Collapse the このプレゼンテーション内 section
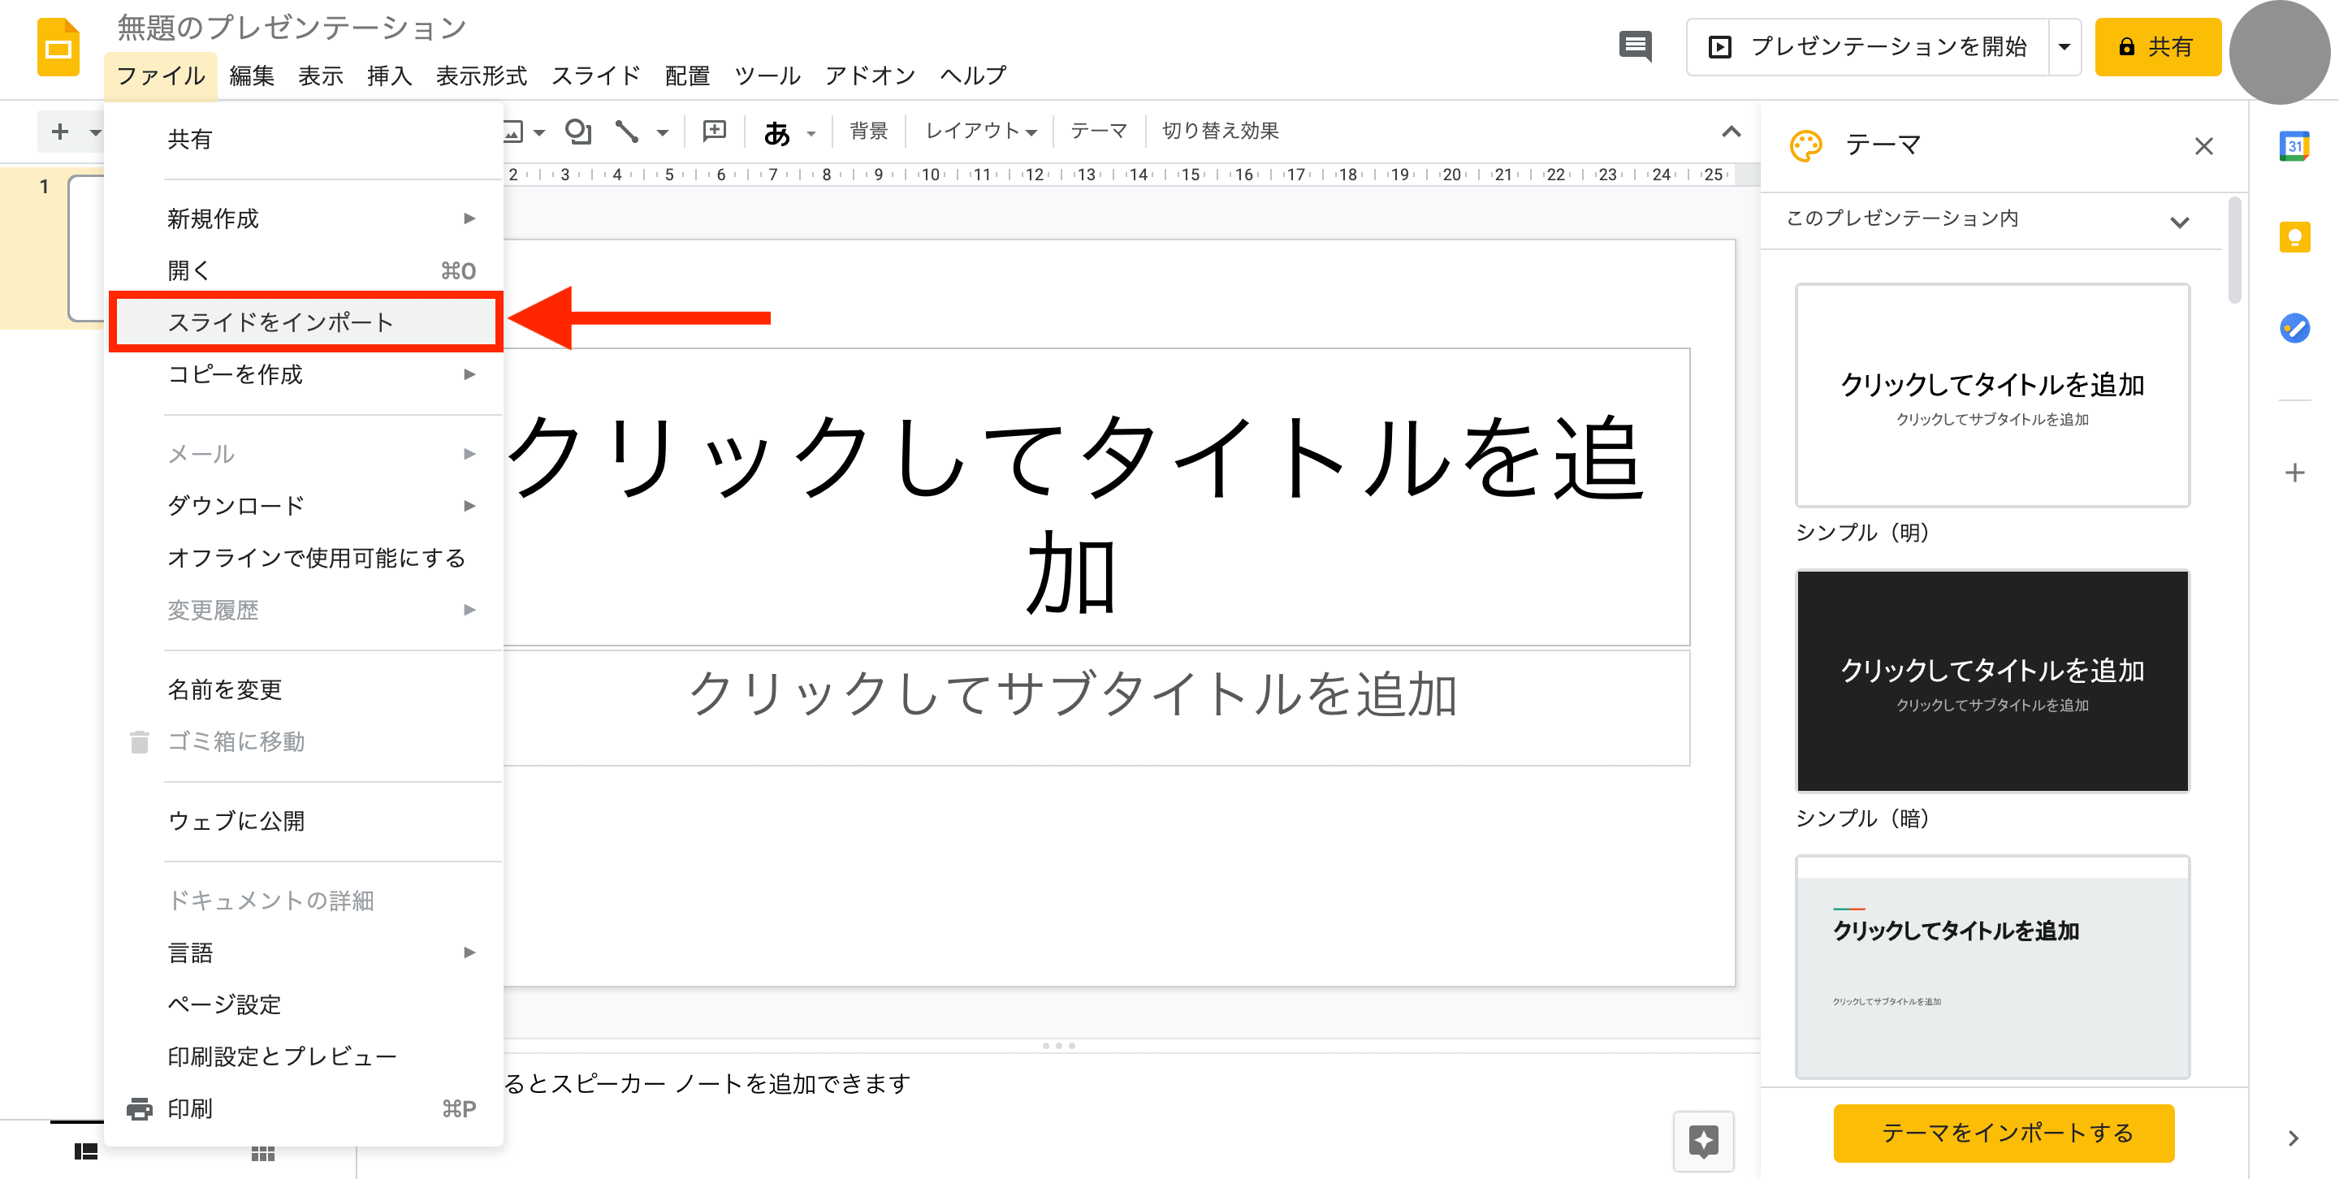This screenshot has width=2339, height=1179. point(2179,222)
